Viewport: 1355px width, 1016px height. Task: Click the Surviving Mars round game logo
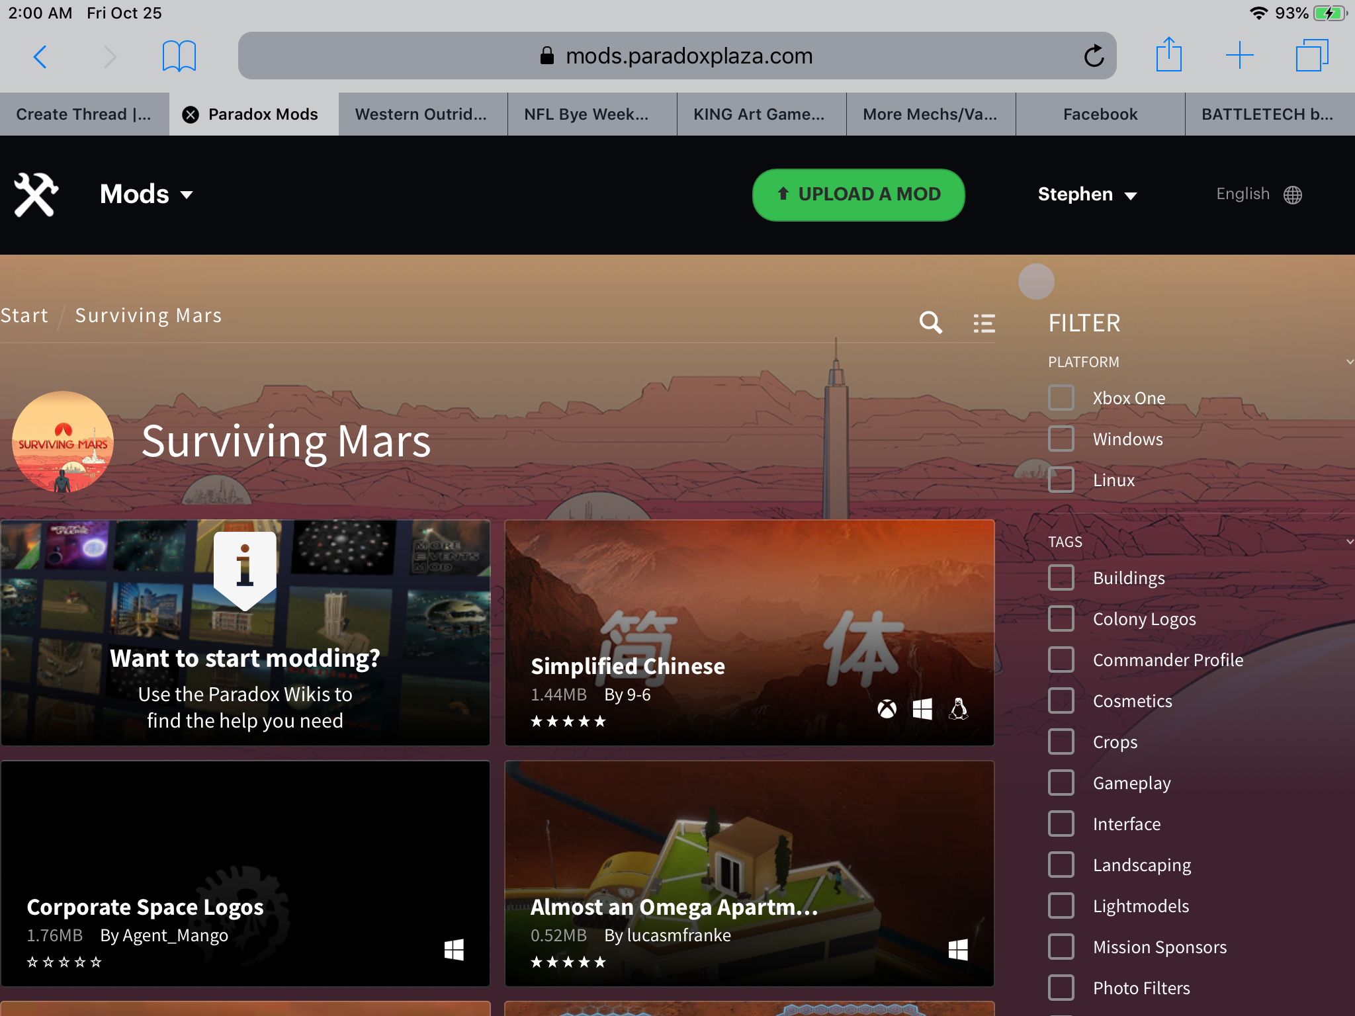coord(63,442)
